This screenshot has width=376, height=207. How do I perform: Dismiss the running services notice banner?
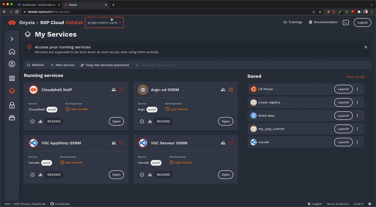pos(365,47)
